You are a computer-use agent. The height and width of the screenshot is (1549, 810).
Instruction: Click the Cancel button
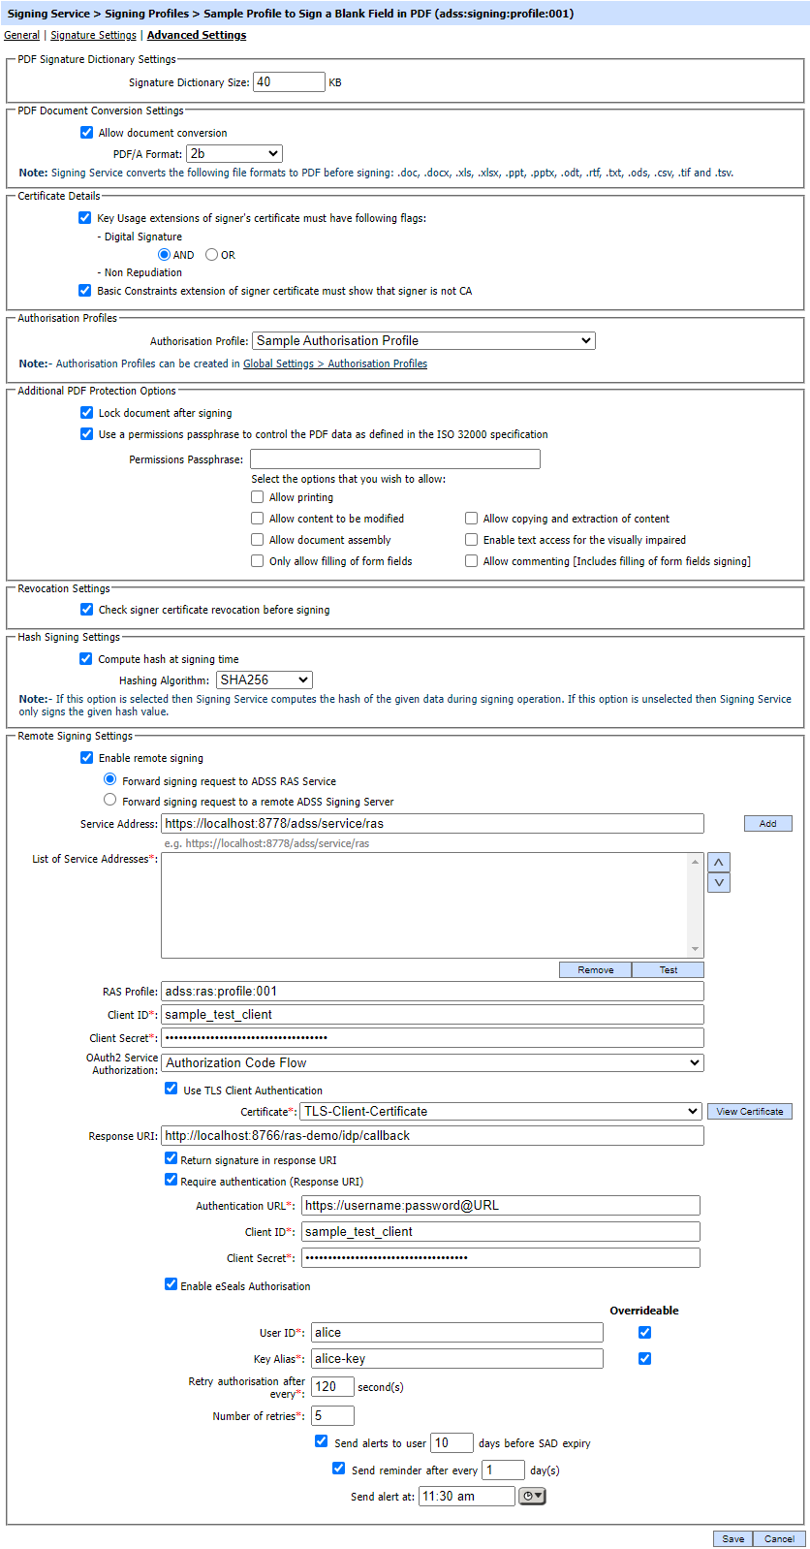[779, 1538]
